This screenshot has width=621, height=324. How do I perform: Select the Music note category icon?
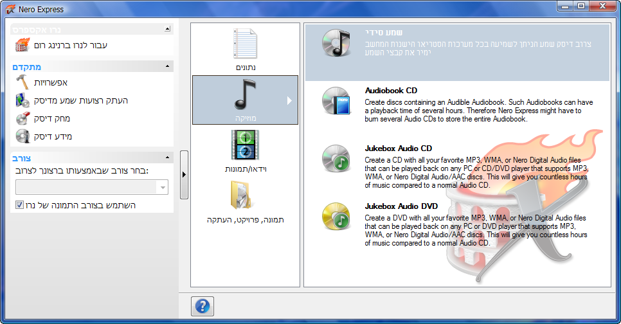[245, 94]
